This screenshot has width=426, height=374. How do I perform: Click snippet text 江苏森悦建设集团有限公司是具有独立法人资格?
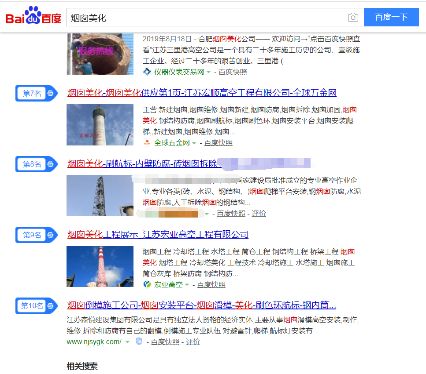(x=160, y=320)
